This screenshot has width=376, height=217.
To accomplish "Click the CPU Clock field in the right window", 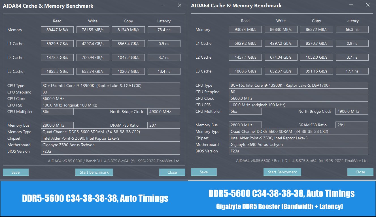I will point(299,98).
